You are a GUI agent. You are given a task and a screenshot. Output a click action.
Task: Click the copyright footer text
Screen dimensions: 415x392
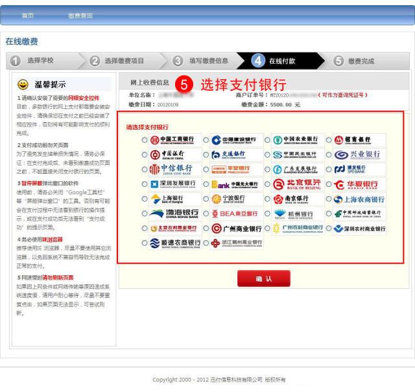pyautogui.click(x=219, y=380)
